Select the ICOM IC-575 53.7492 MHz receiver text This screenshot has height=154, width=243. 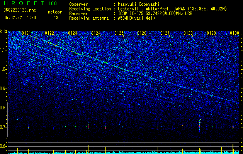155,13
